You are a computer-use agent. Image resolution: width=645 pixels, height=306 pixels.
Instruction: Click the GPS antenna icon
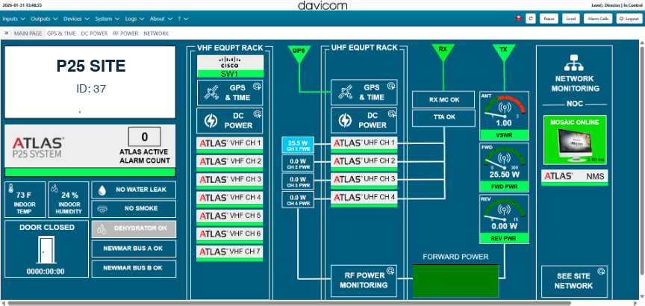click(x=299, y=54)
